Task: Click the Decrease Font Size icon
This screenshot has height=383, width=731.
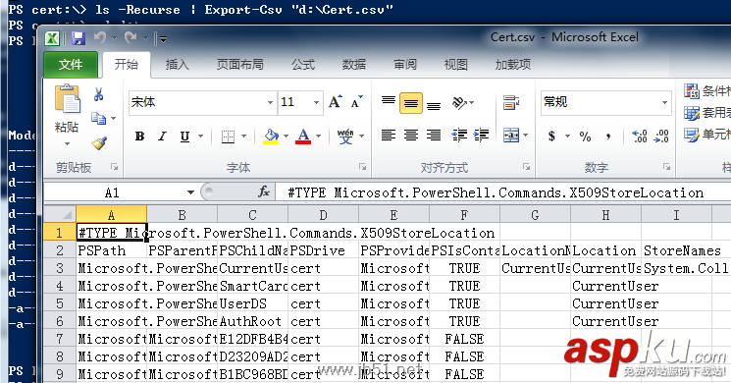Action: (357, 102)
